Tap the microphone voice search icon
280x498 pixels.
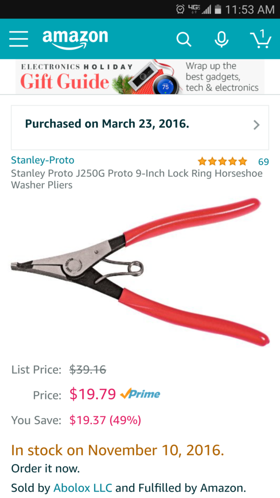pos(221,40)
